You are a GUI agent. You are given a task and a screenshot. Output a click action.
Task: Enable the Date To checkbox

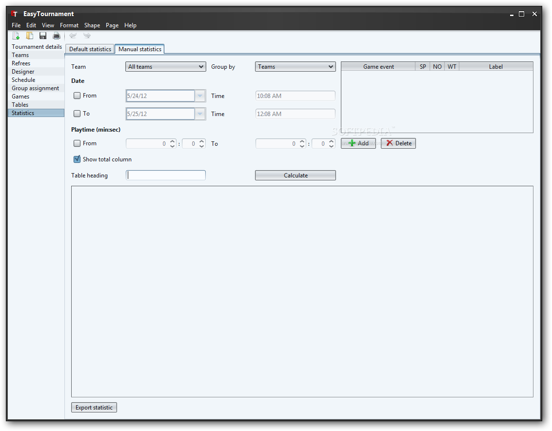click(x=77, y=114)
